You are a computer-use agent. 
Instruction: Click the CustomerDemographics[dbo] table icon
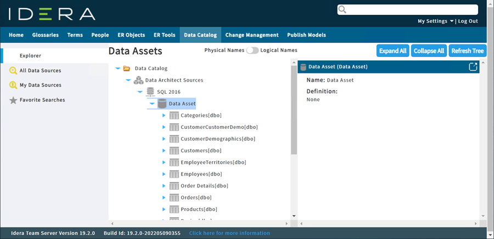pyautogui.click(x=174, y=139)
